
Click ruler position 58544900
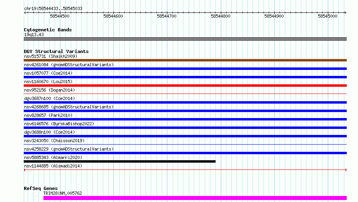click(x=274, y=16)
